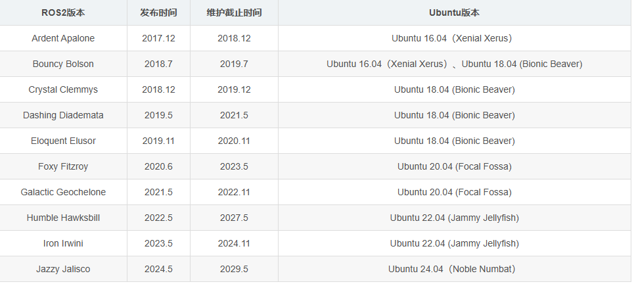
Task: Select the Bouncy Bolson cell
Action: (63, 64)
